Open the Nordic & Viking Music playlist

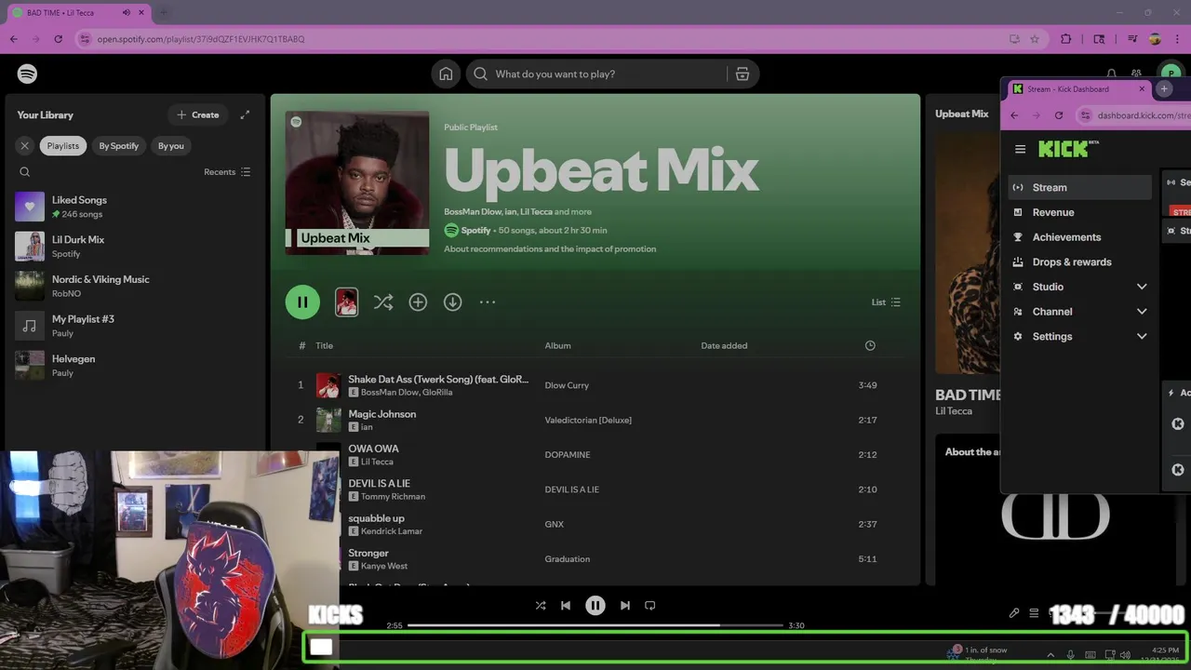pyautogui.click(x=135, y=286)
